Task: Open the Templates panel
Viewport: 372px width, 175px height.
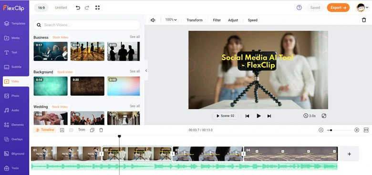Action: tap(15, 23)
